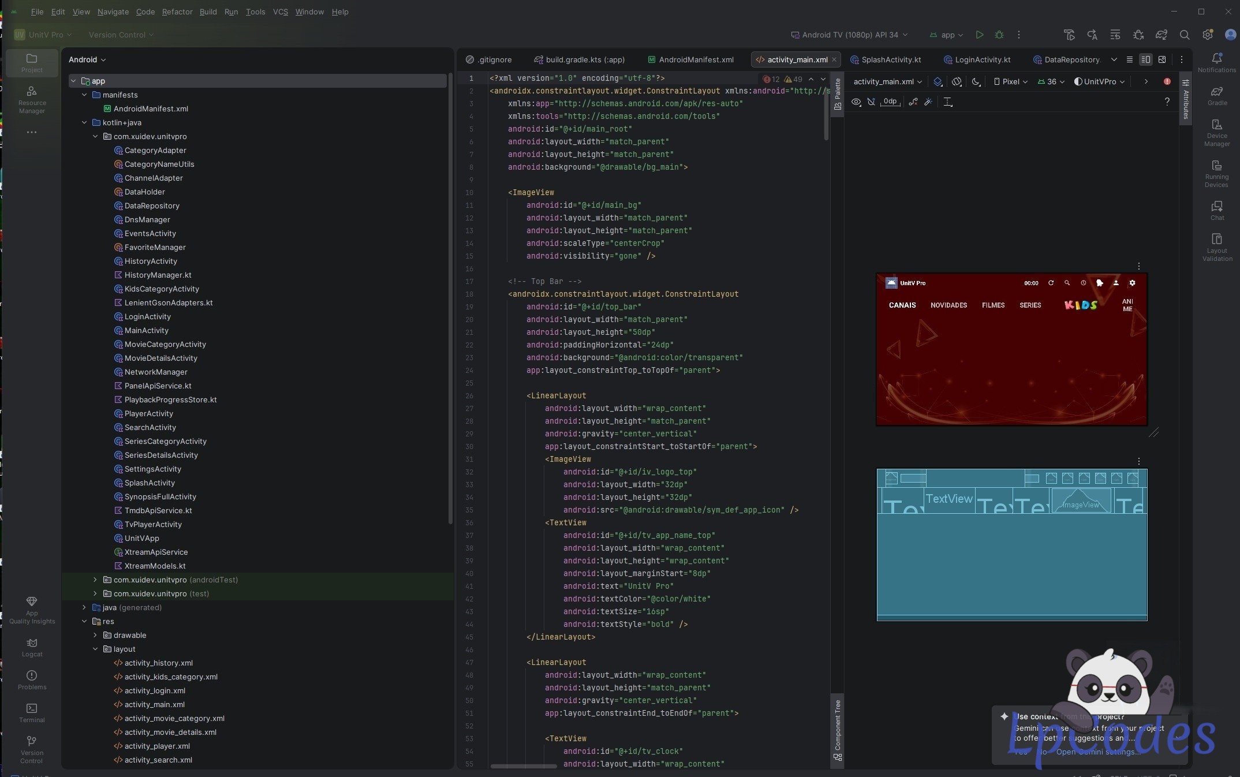Open MainActivity in the project tree
The image size is (1240, 777).
(x=147, y=330)
